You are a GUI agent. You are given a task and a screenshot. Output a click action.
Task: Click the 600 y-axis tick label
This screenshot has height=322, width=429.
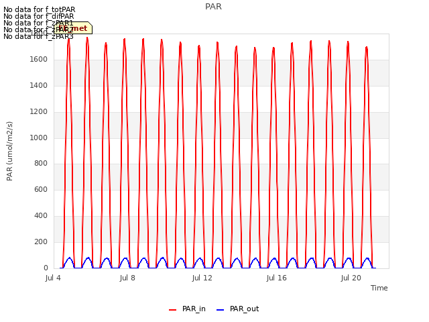41,189
